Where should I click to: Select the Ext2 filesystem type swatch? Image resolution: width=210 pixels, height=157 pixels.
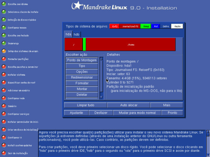tap(115, 26)
